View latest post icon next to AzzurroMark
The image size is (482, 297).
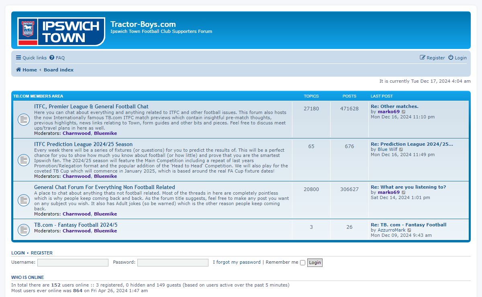point(409,230)
